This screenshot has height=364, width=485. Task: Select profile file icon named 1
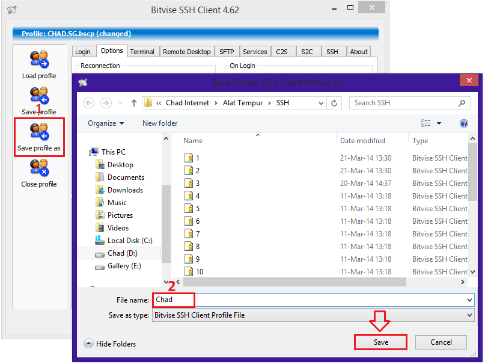click(189, 158)
